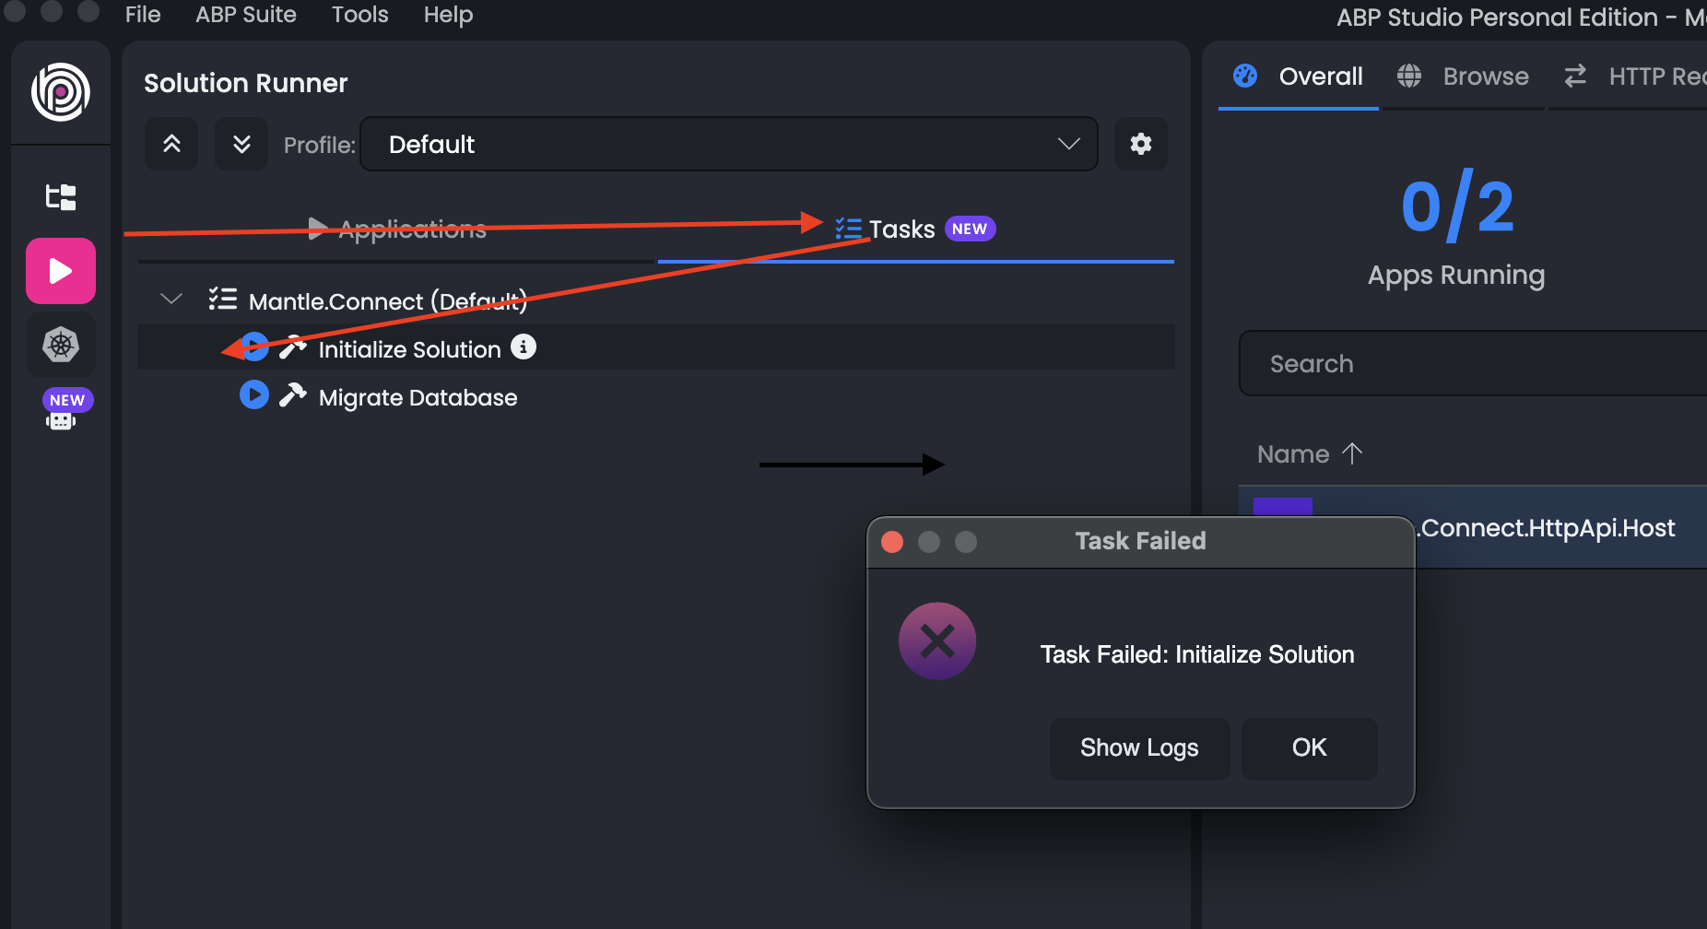1707x929 pixels.
Task: Select the pink Solution Runner play icon
Action: [x=61, y=271]
